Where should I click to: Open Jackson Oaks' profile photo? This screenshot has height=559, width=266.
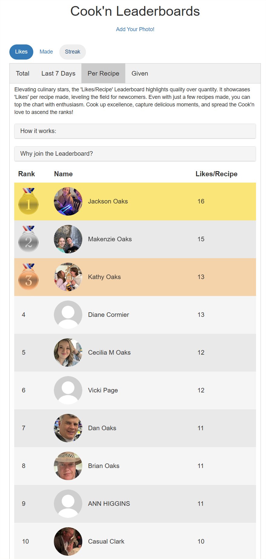(68, 201)
